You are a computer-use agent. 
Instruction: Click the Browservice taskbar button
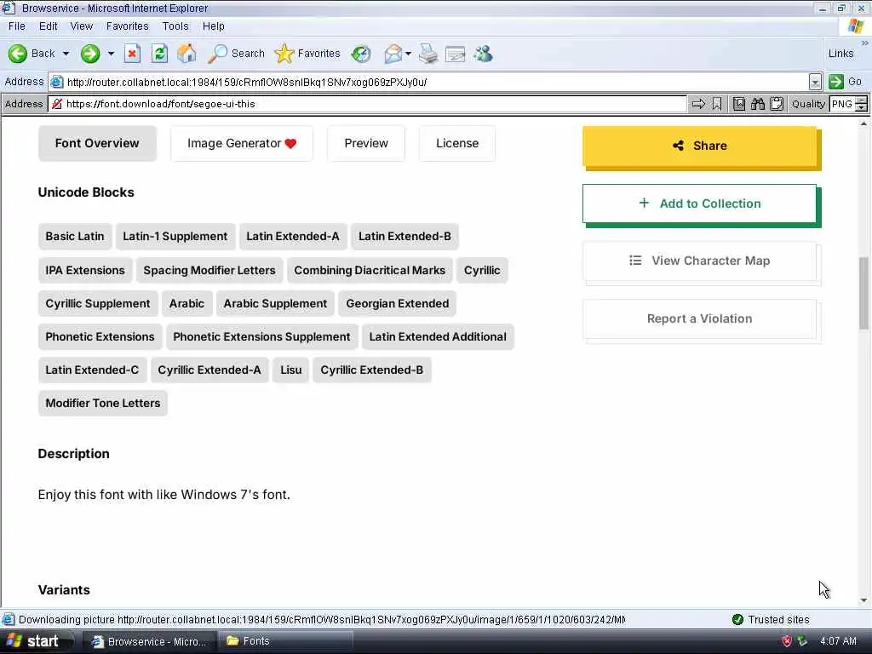[150, 641]
